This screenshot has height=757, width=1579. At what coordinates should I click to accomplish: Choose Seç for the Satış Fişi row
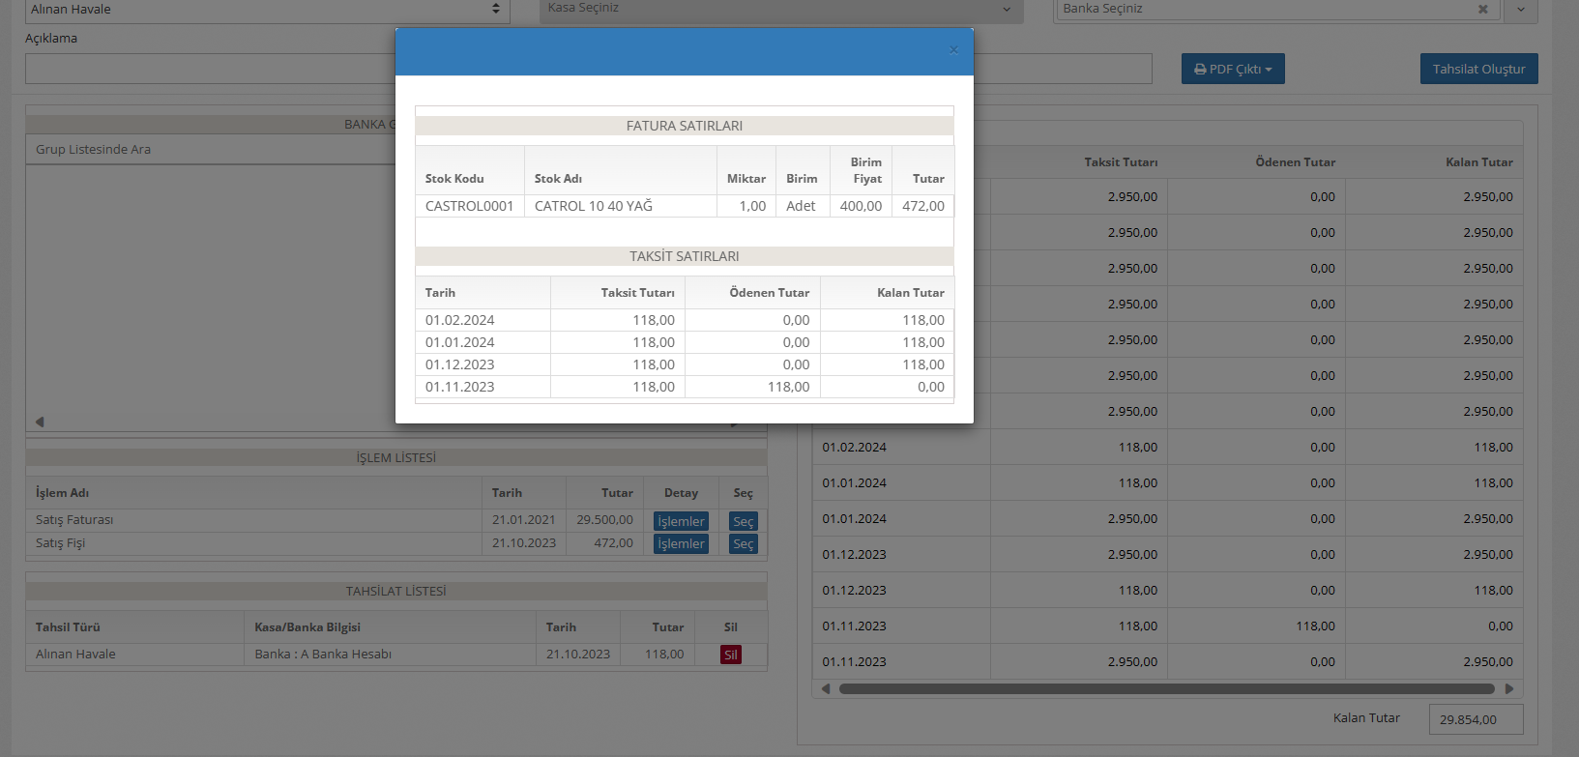pos(743,543)
